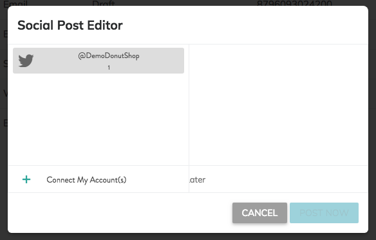This screenshot has width=376, height=240.
Task: Click the count '1' under @DemoDonutShop
Action: pyautogui.click(x=109, y=68)
